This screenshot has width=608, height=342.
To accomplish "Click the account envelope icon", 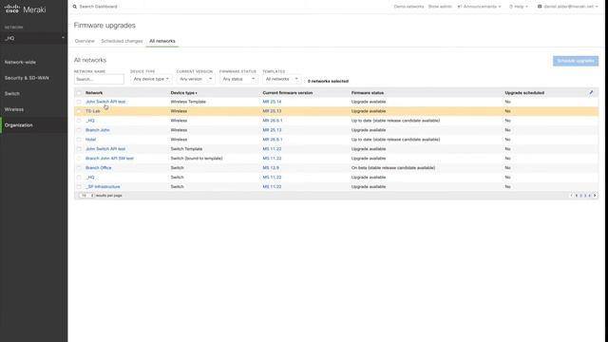I will [540, 7].
